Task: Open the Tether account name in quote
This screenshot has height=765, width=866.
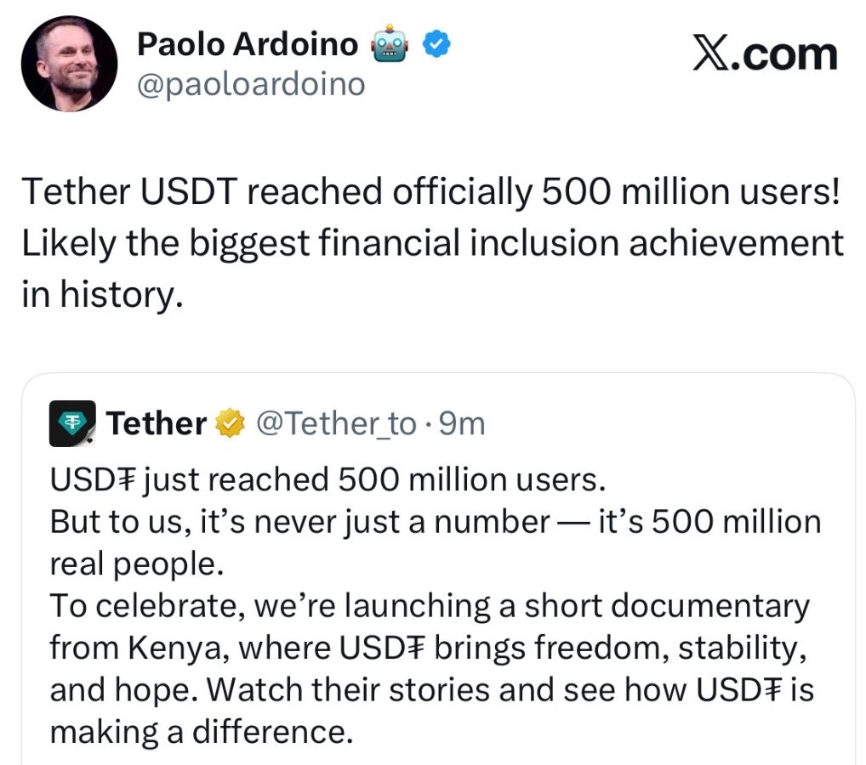Action: click(x=157, y=422)
